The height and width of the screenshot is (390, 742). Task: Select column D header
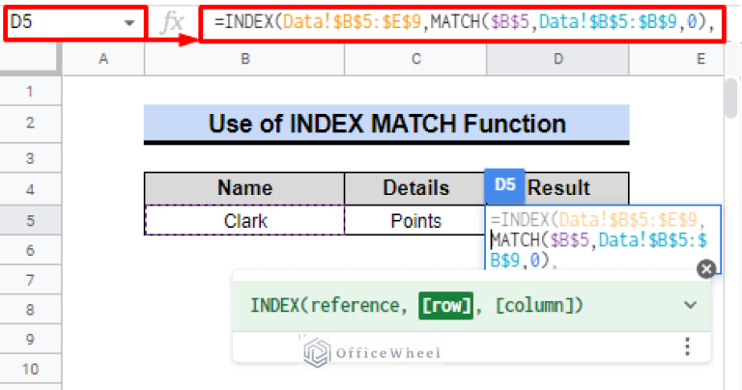557,59
